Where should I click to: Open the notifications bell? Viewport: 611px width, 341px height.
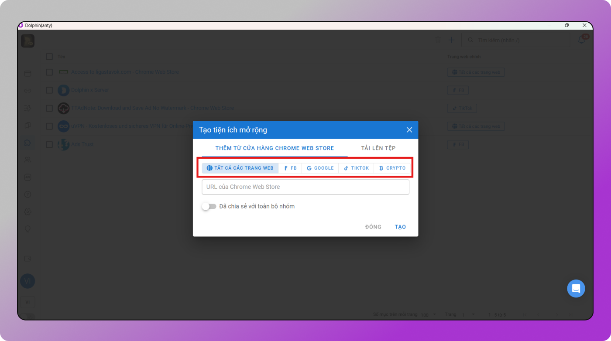[582, 40]
